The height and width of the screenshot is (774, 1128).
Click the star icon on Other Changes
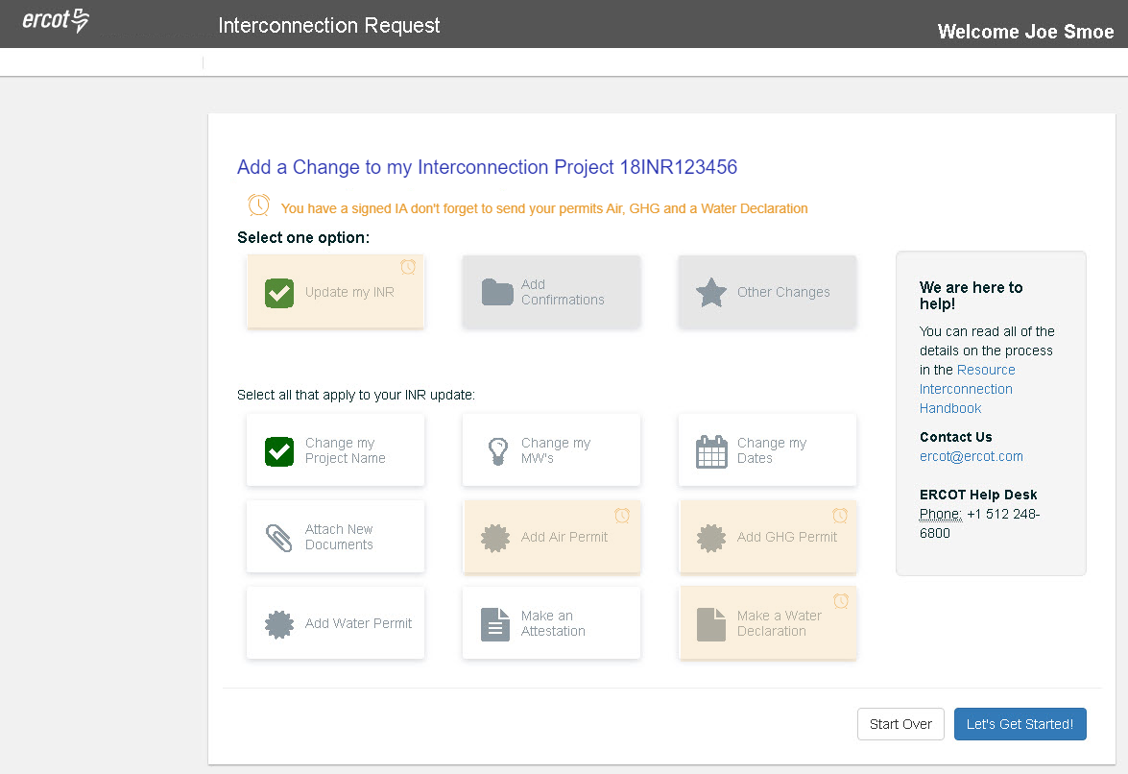[710, 292]
